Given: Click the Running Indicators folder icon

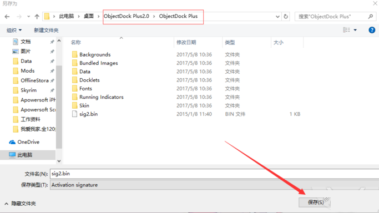Looking at the screenshot, I should click(75, 97).
